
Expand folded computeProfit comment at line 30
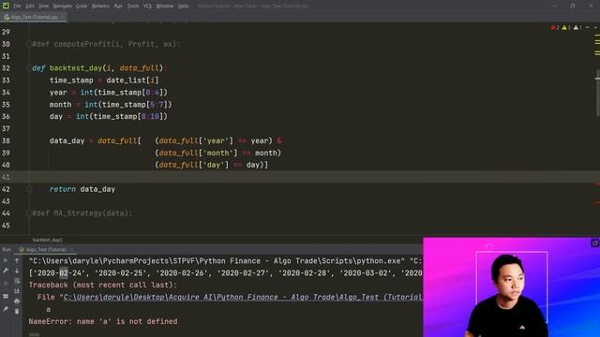pos(29,44)
